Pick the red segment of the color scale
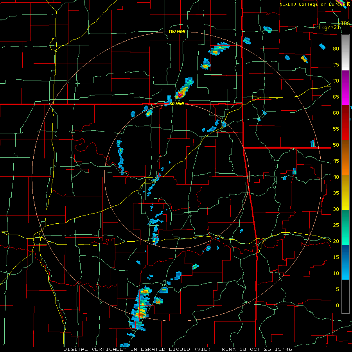 point(345,123)
